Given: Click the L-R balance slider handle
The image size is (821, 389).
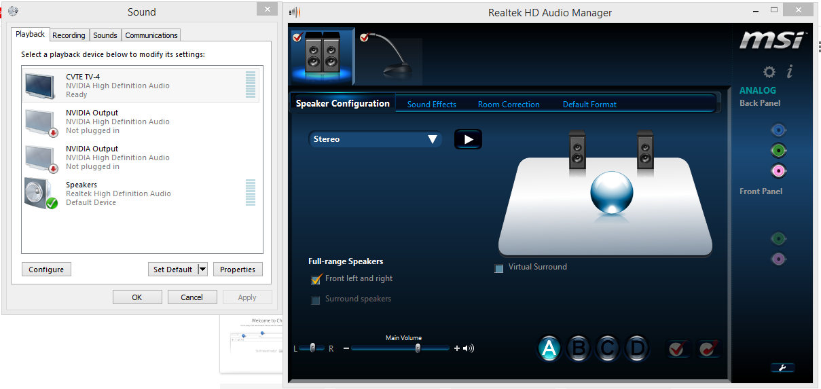Looking at the screenshot, I should [312, 348].
